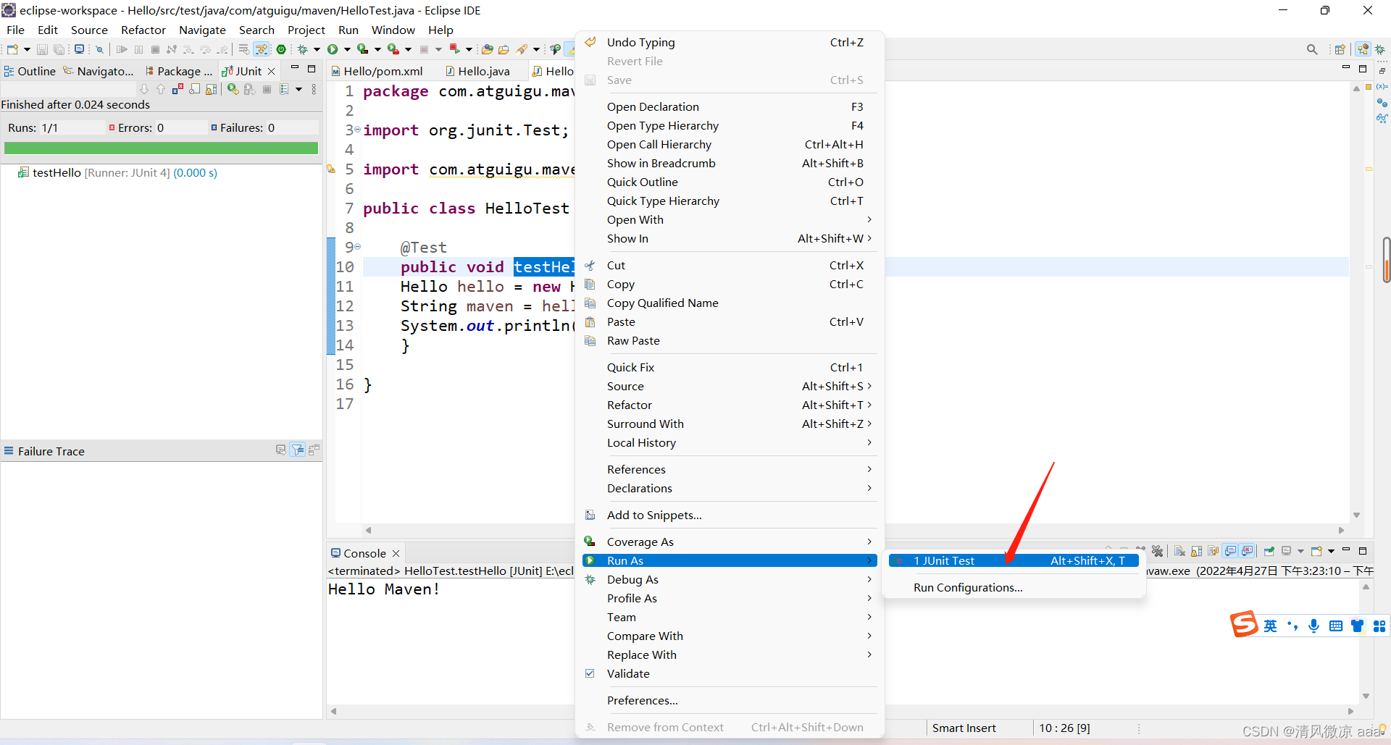Select the Rerun Test icon in JUnit view
The height and width of the screenshot is (745, 1391).
(x=233, y=88)
